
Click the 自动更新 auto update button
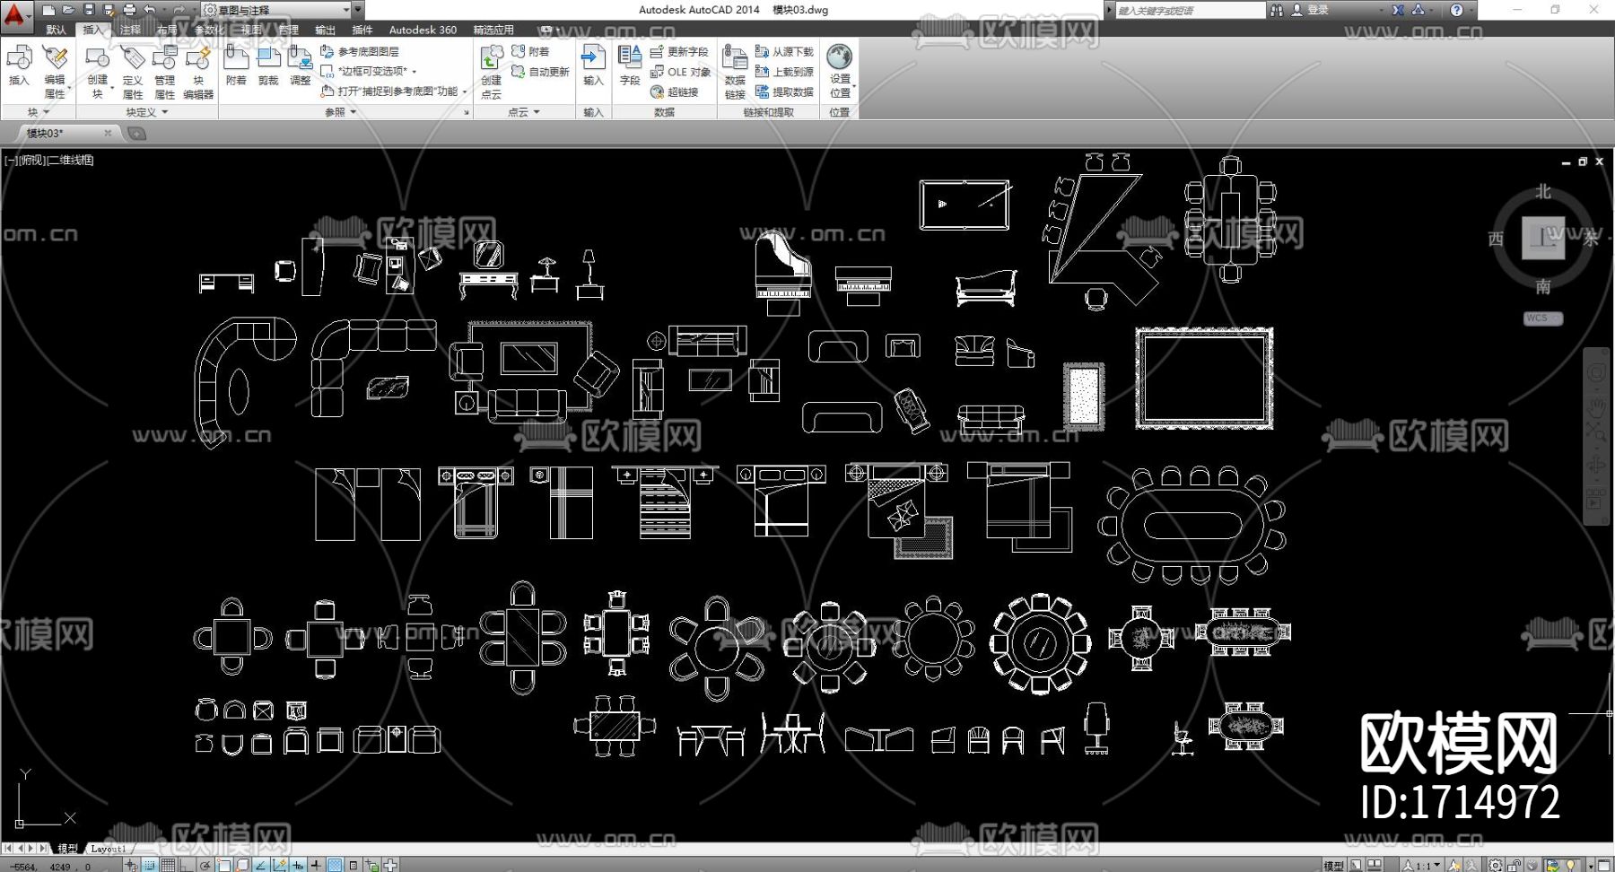click(x=540, y=72)
